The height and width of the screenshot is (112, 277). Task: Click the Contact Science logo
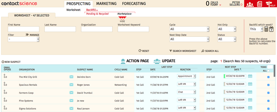pos(19,3)
